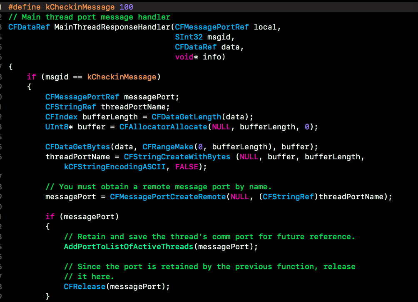Click the SInt32 type before msgid

[189, 37]
